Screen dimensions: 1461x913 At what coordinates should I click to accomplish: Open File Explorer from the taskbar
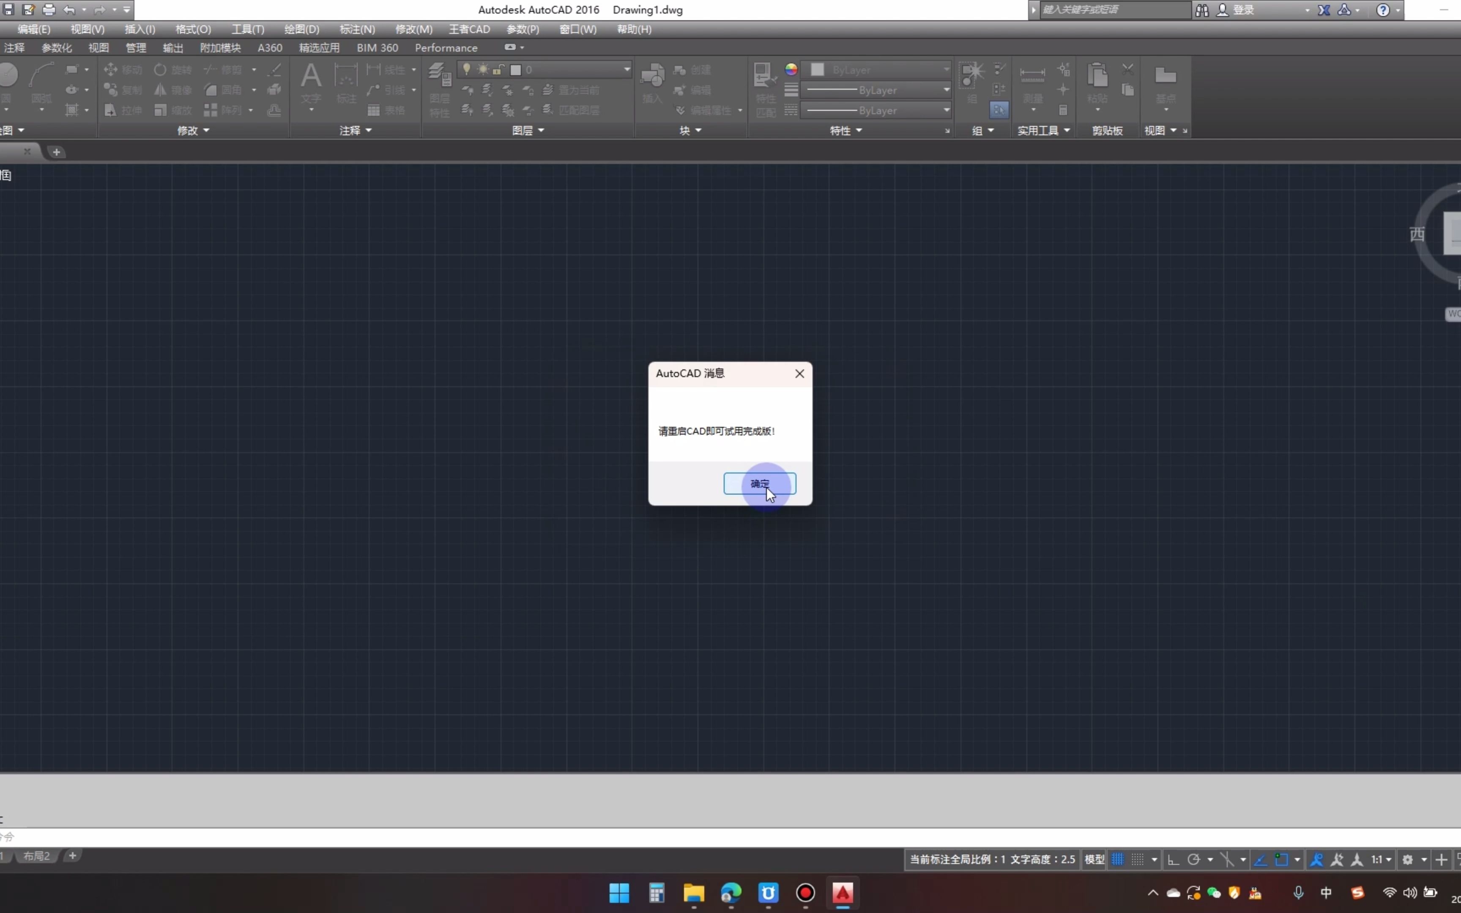click(694, 892)
